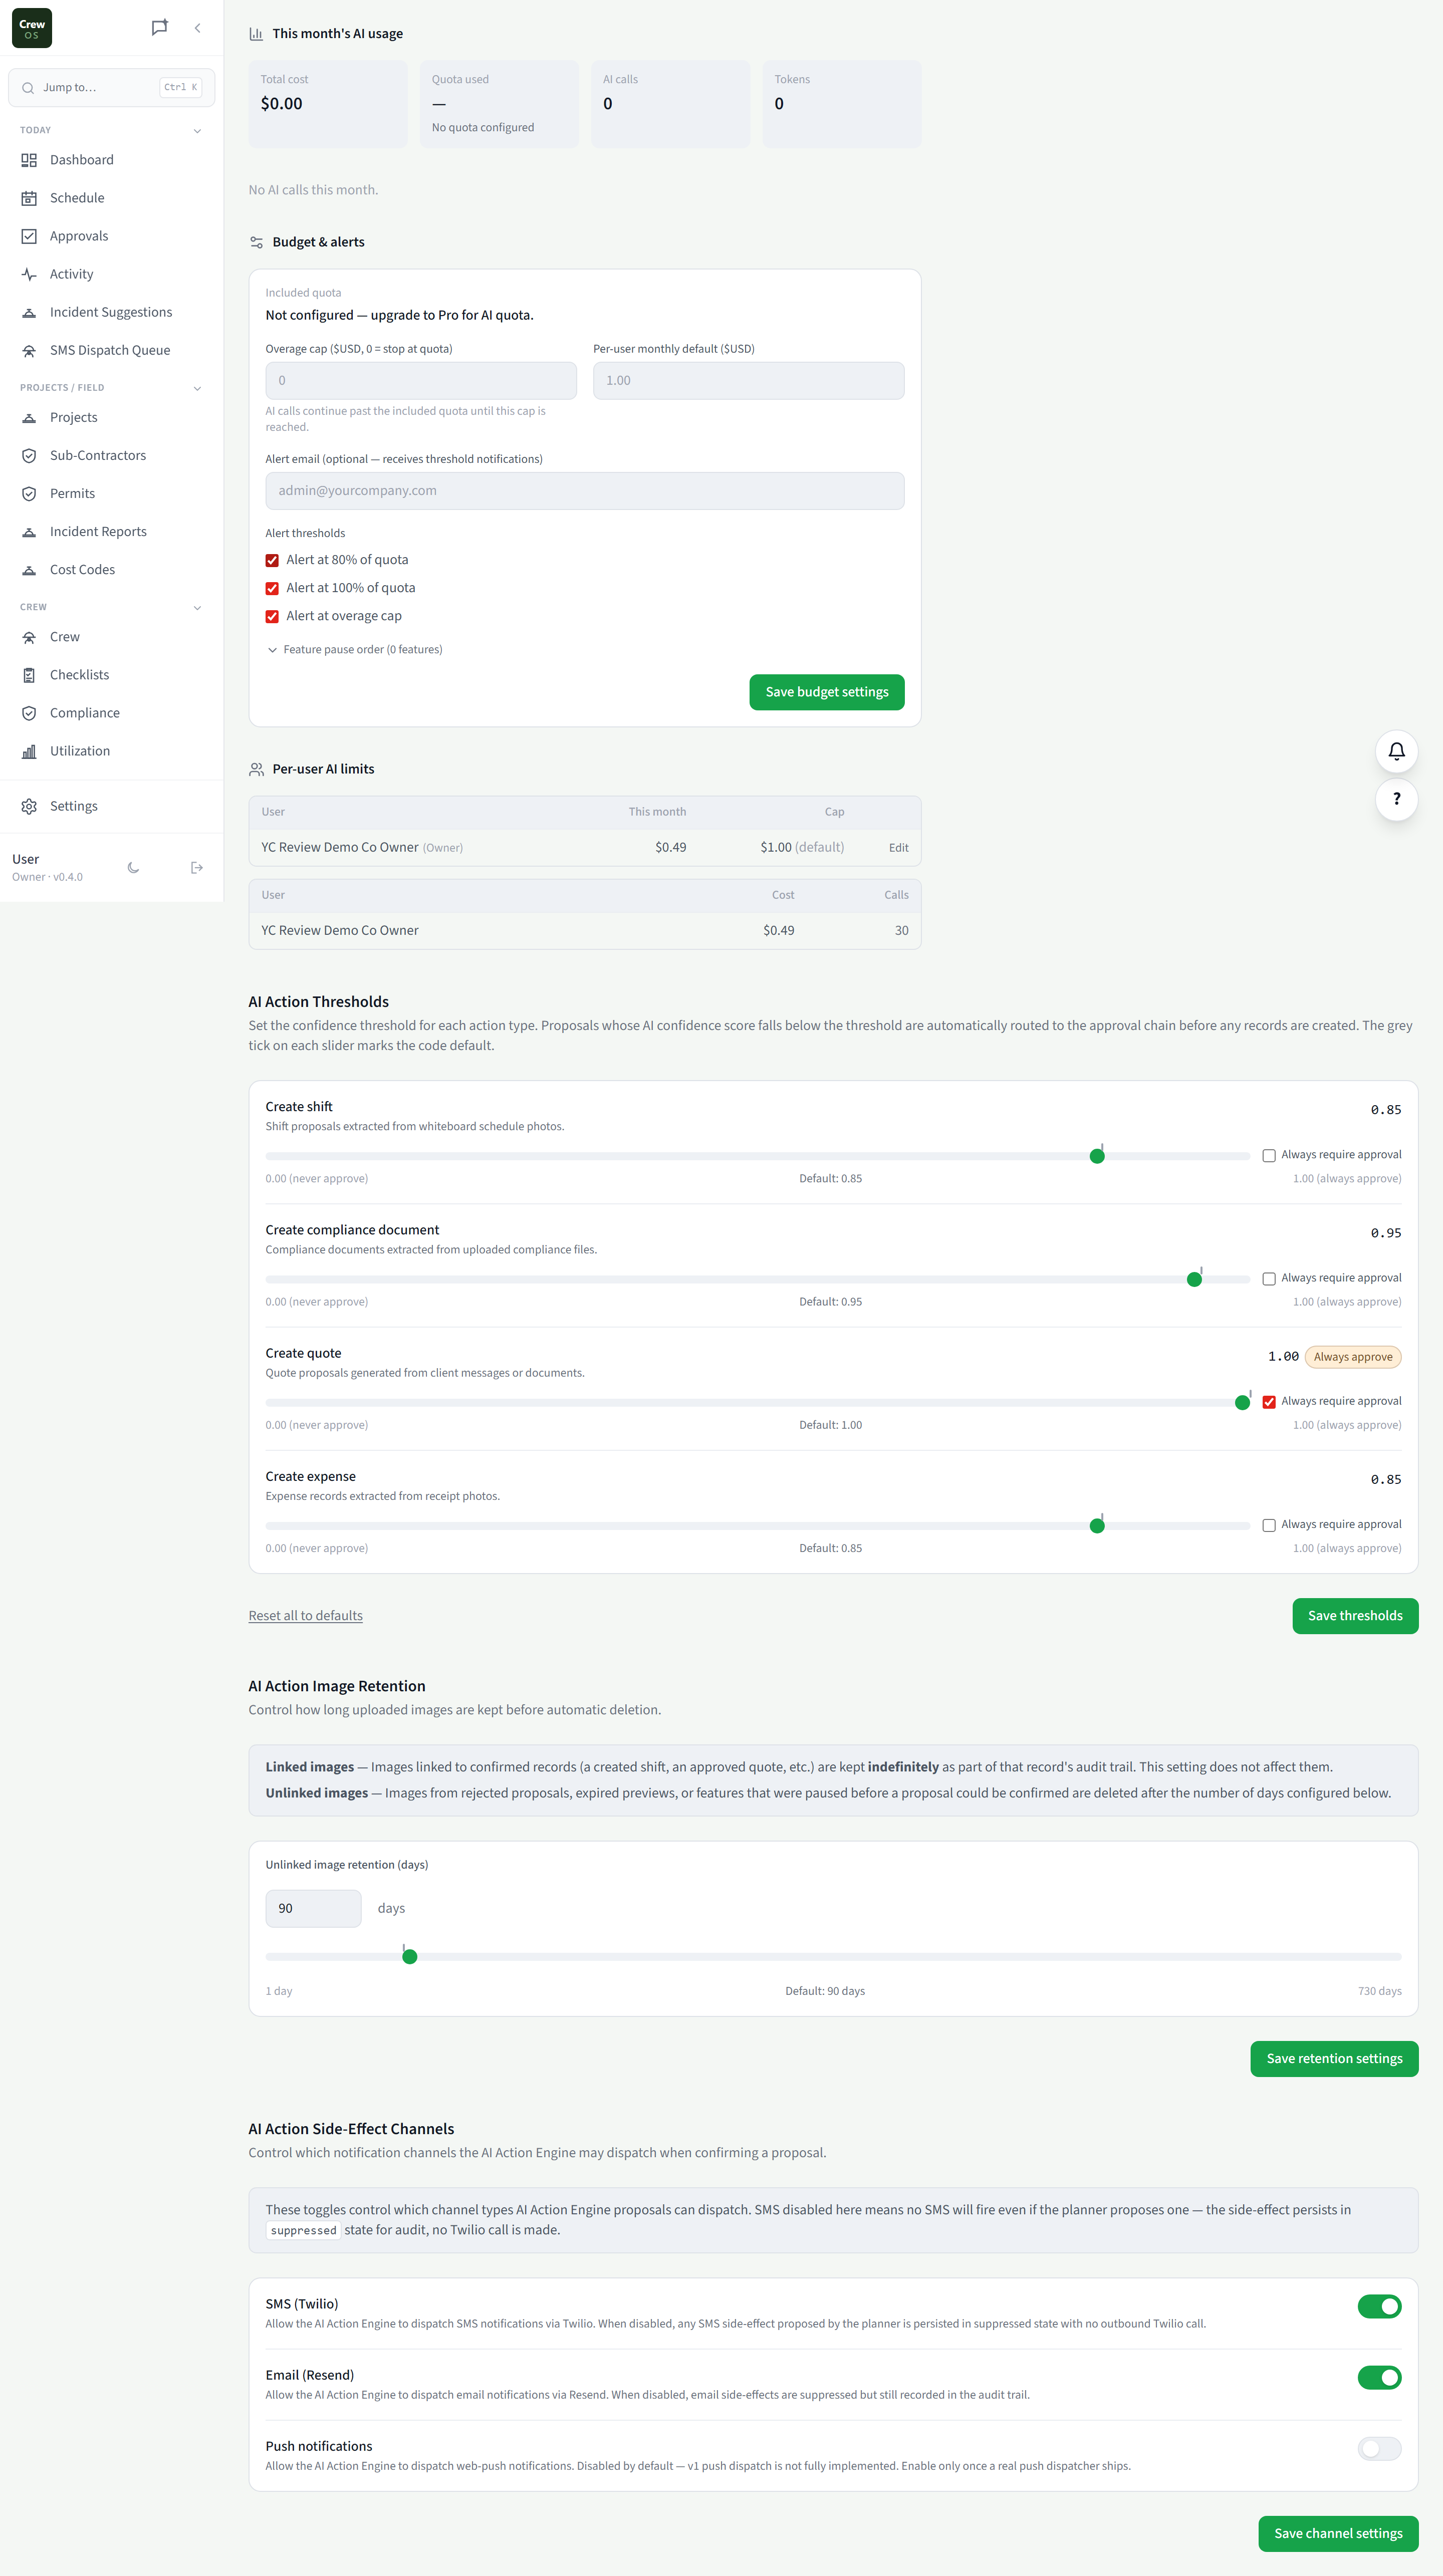Click Save retention settings button
Screen dimensions: 1443x2576
click(1333, 2058)
